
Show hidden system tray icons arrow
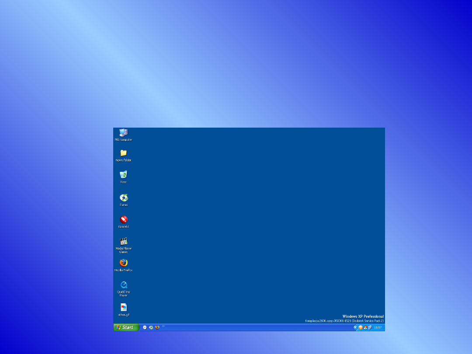tap(355, 327)
